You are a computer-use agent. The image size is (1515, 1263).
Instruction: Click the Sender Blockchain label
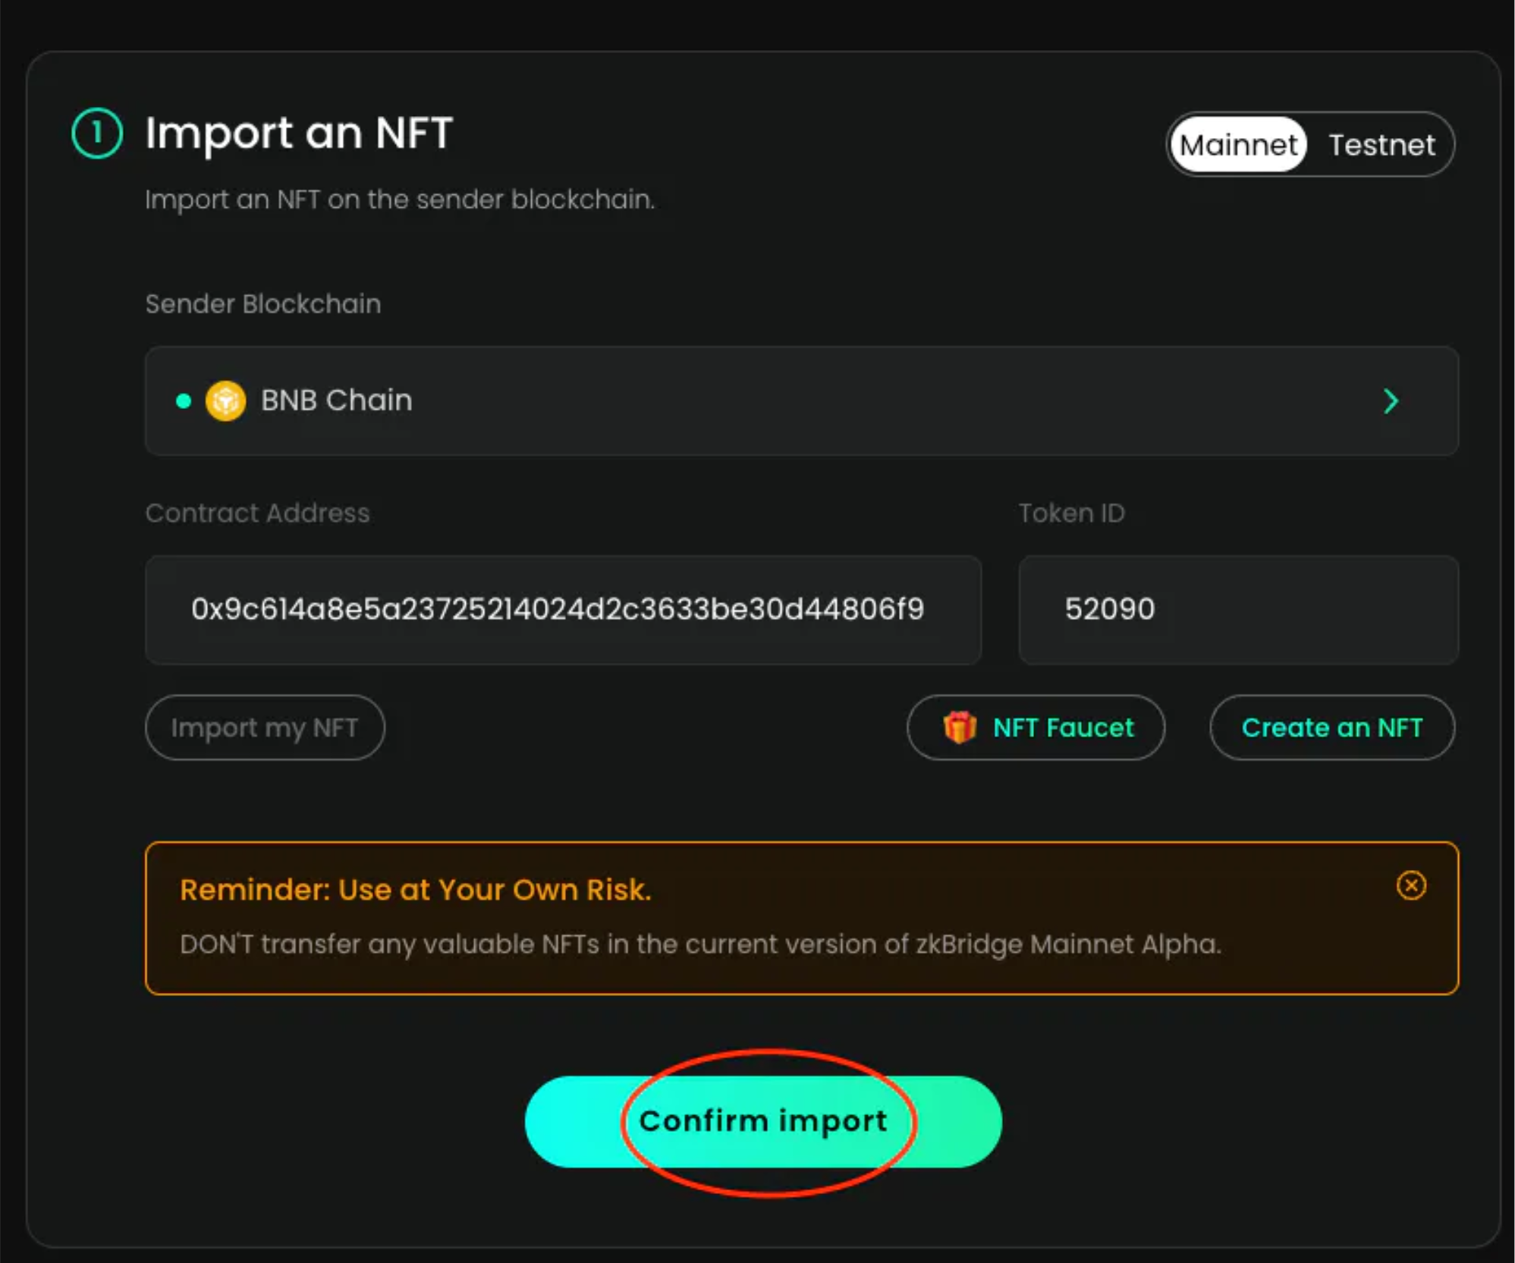(x=262, y=303)
